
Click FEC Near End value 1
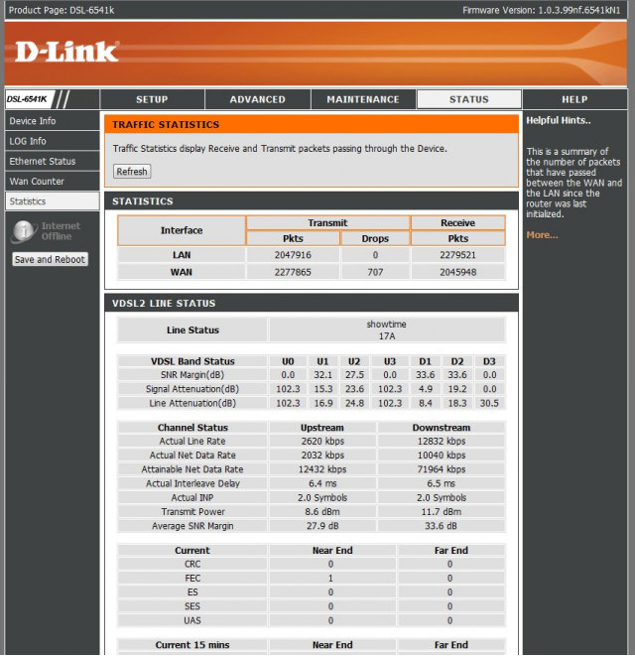pos(331,579)
